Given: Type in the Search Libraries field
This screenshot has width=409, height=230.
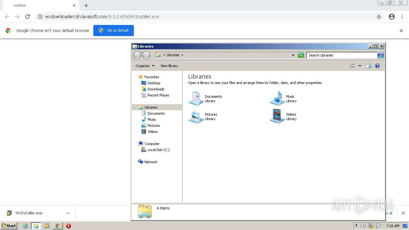Looking at the screenshot, I should [342, 55].
